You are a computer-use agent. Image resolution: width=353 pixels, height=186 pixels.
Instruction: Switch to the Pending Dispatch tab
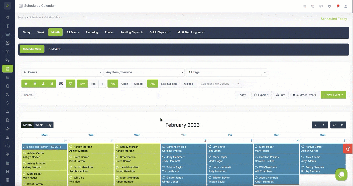[x=132, y=32]
